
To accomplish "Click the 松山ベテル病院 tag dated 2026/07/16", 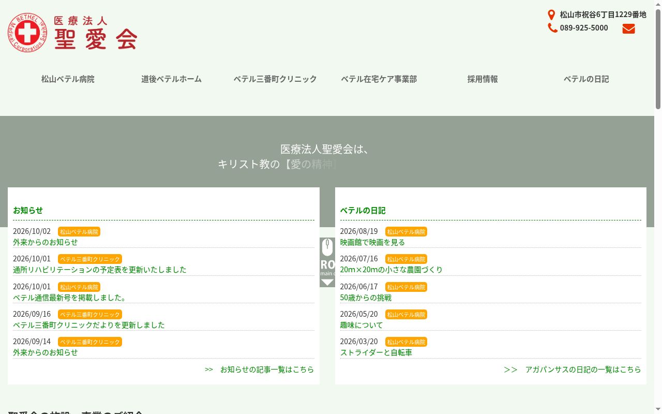I will click(x=406, y=259).
